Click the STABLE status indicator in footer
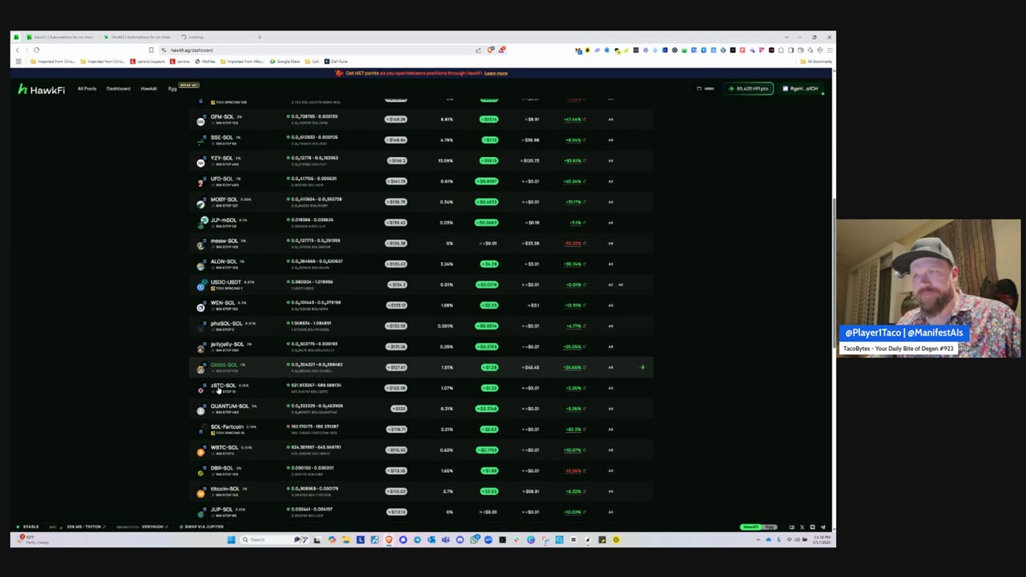Image resolution: width=1026 pixels, height=577 pixels. pos(29,527)
